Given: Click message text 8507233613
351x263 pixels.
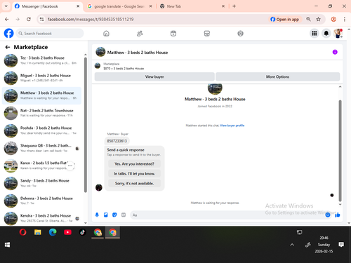Looking at the screenshot, I should click(117, 141).
